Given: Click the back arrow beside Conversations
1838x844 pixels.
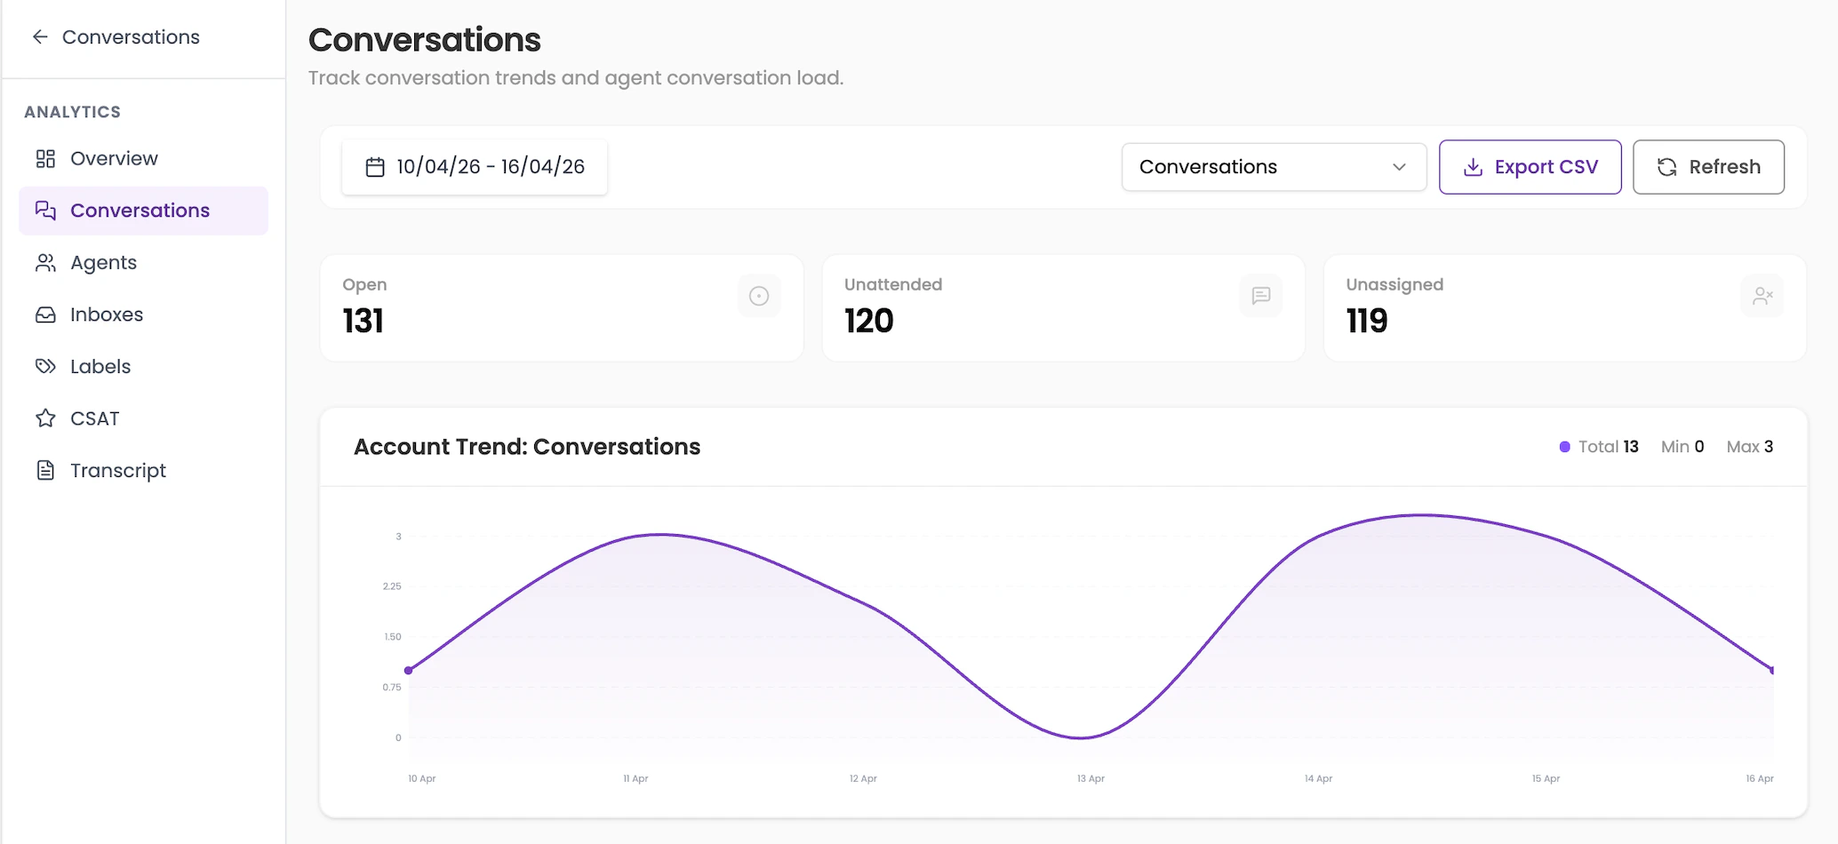Looking at the screenshot, I should [39, 36].
